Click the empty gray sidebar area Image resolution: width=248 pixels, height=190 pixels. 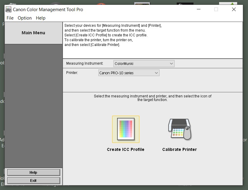[33, 105]
